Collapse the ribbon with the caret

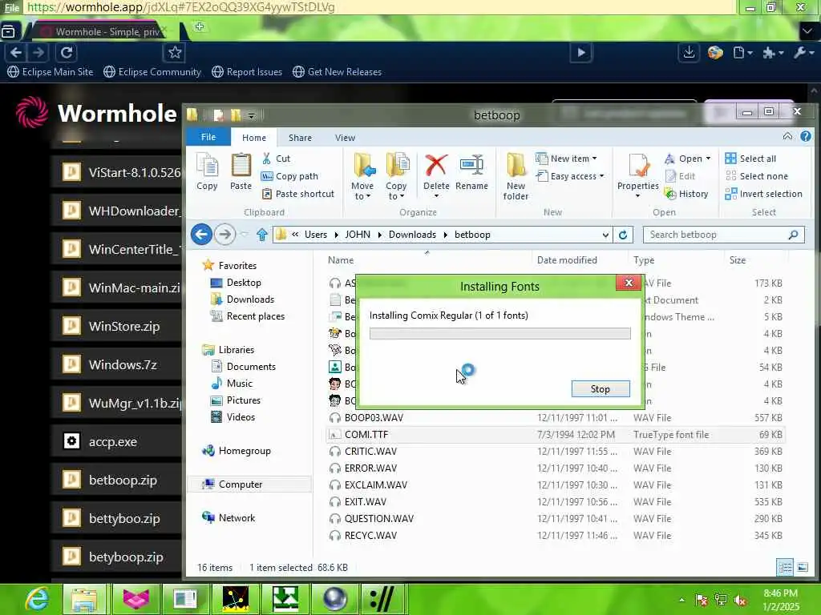(787, 136)
